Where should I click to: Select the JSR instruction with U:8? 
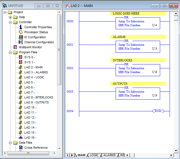click(x=138, y=69)
